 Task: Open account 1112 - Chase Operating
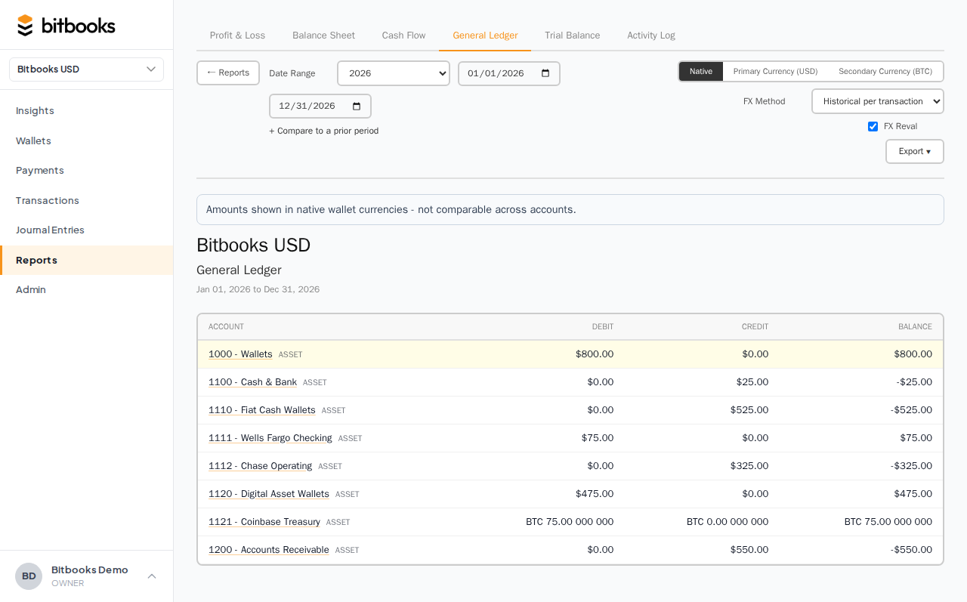click(x=260, y=466)
